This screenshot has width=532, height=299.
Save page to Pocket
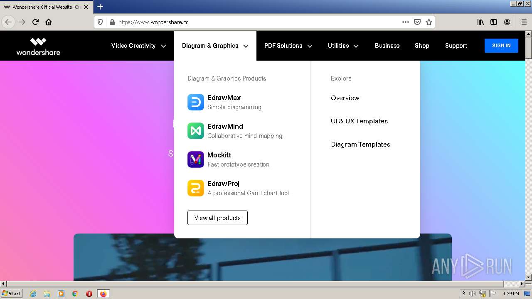417,22
